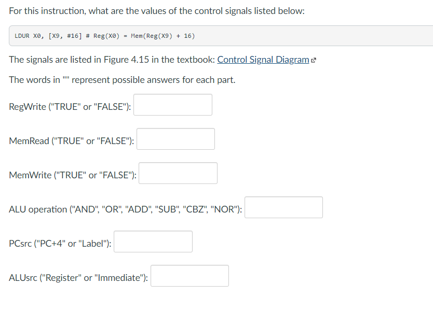Screen dimensions: 433x312
Task: Click the external link icon beside Control Signal Diagram
Action: tap(313, 59)
